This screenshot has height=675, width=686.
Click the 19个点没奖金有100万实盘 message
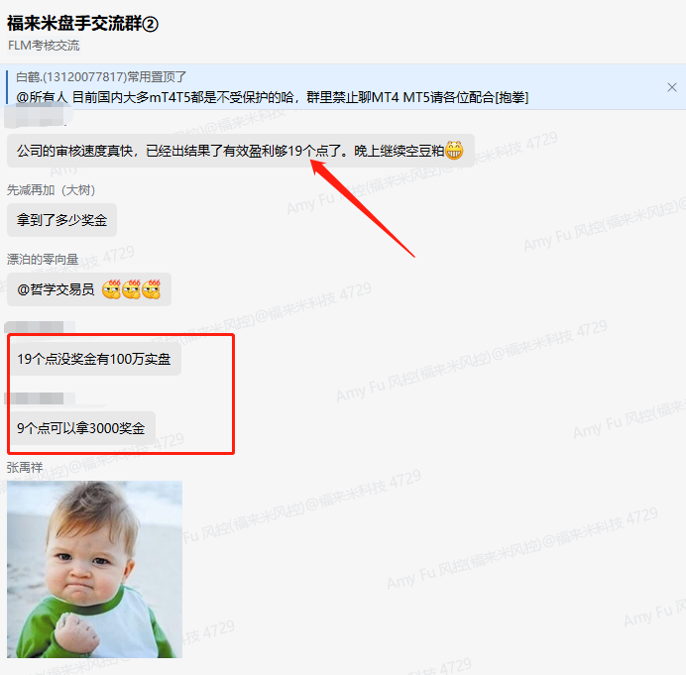[94, 359]
